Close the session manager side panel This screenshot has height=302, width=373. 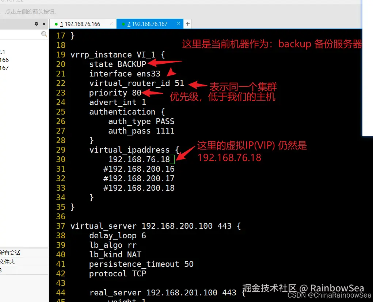coord(44,24)
